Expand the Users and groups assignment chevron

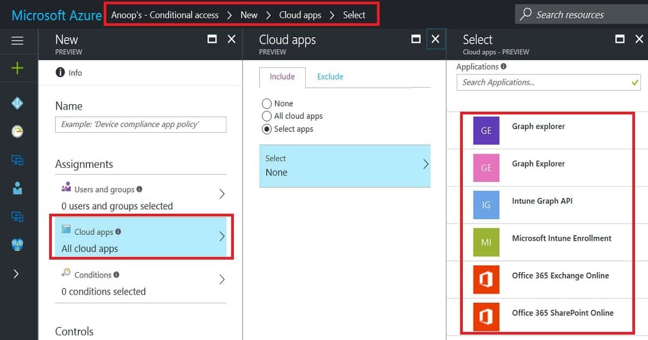(221, 194)
